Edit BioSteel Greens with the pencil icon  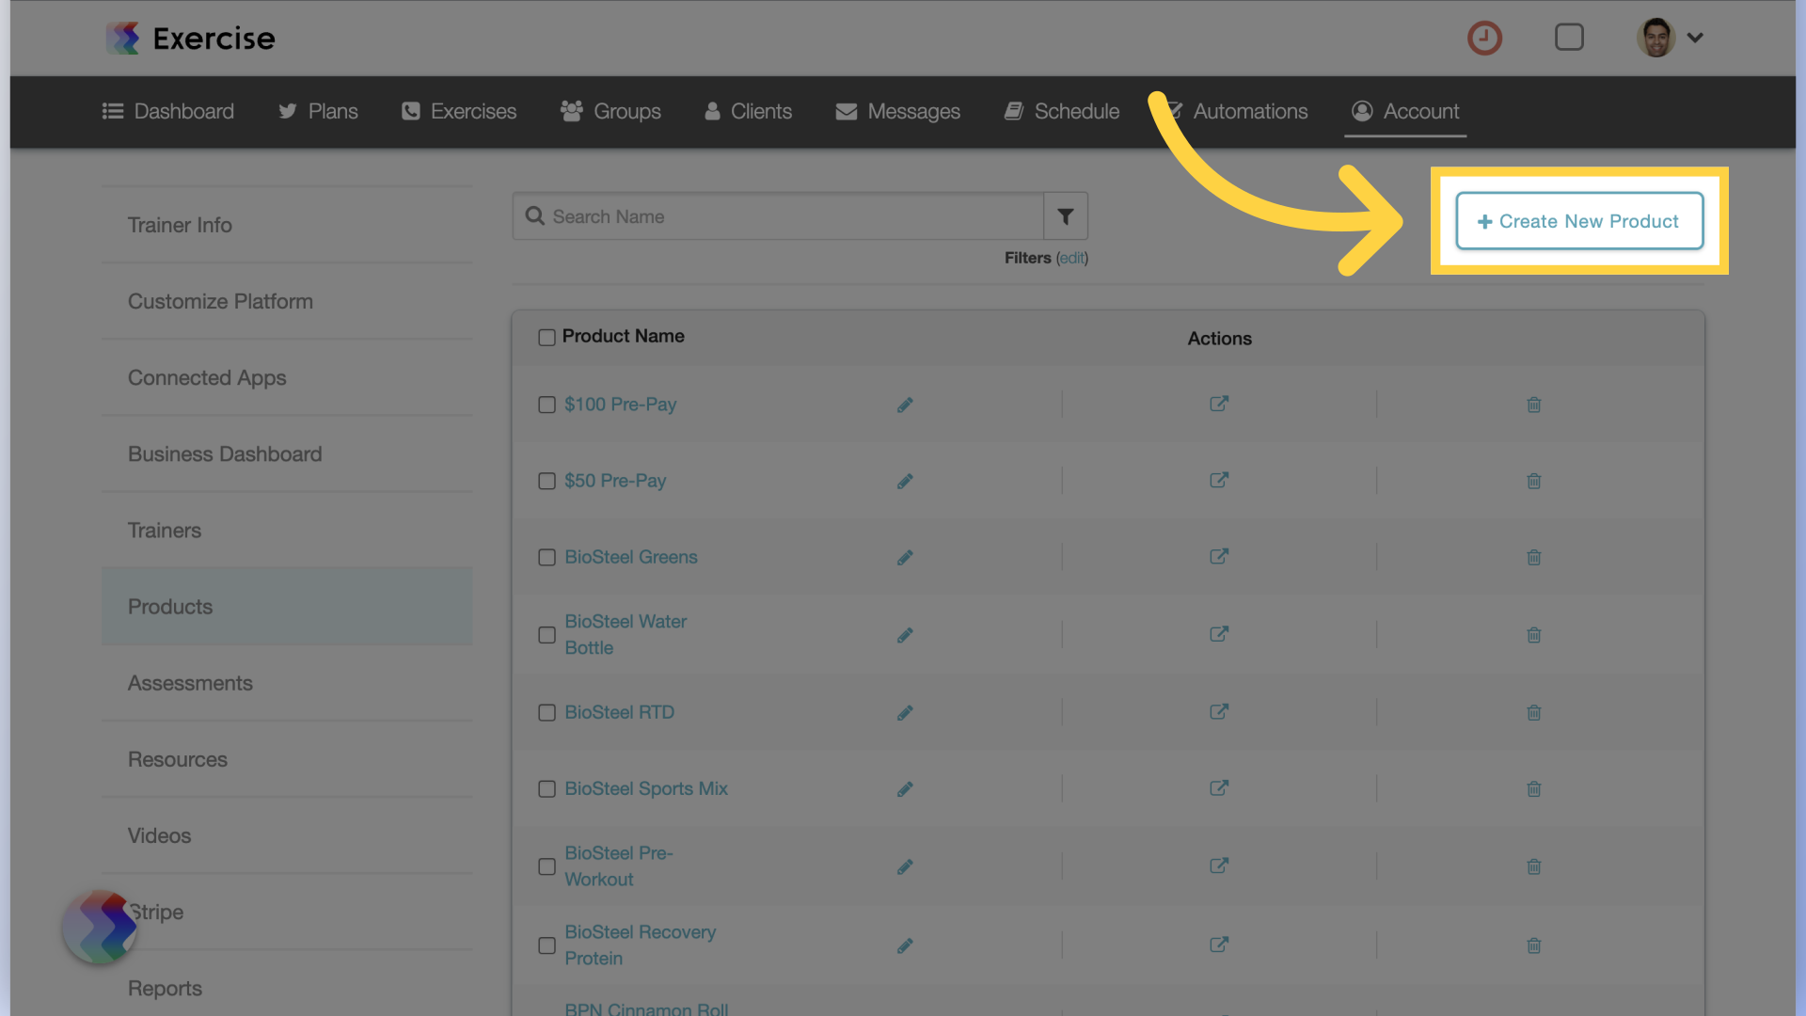[905, 557]
